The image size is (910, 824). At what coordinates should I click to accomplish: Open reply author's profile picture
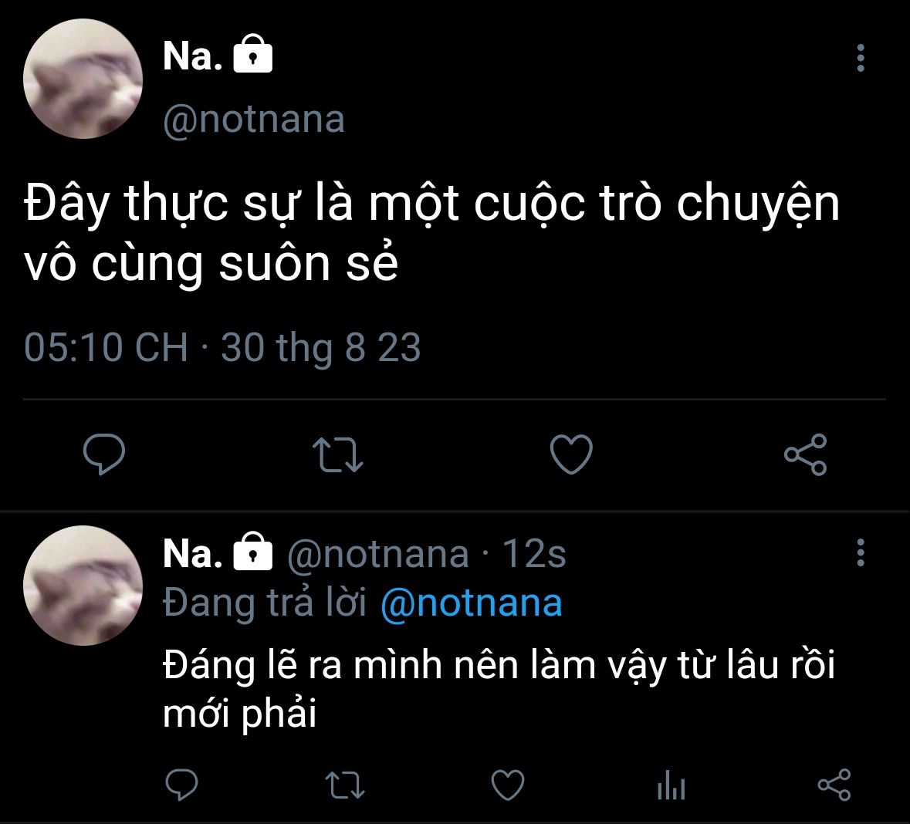83,586
